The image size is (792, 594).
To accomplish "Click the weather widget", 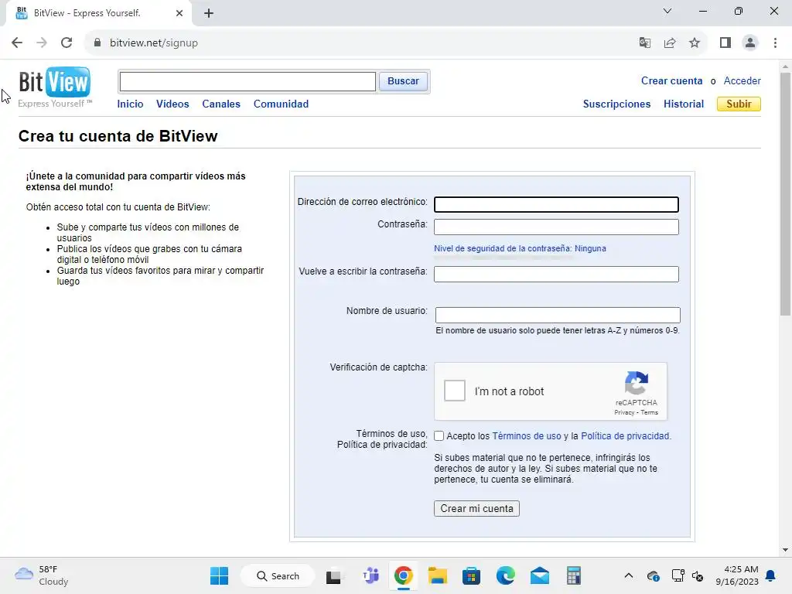I will tap(42, 575).
